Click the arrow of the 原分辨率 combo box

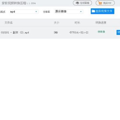[x=81, y=12]
